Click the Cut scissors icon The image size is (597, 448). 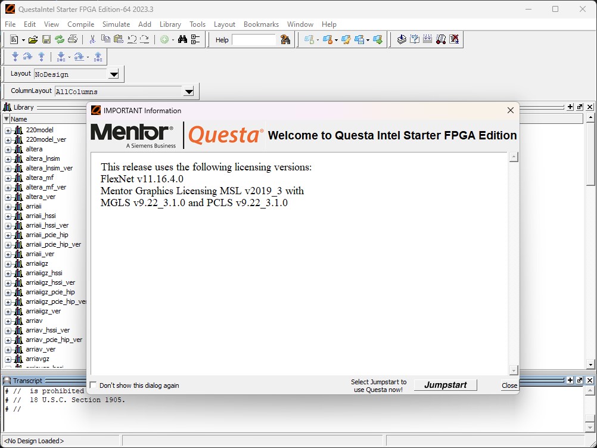click(92, 39)
